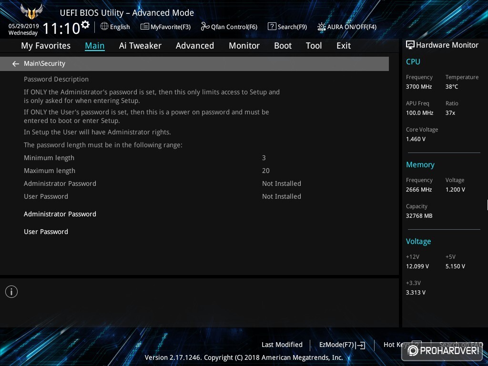Open the Boot tab
Viewport: 488px width, 366px height.
coord(283,46)
